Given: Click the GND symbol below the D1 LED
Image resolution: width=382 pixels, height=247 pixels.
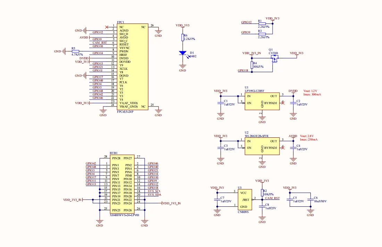Looking at the screenshot, I should coord(182,67).
